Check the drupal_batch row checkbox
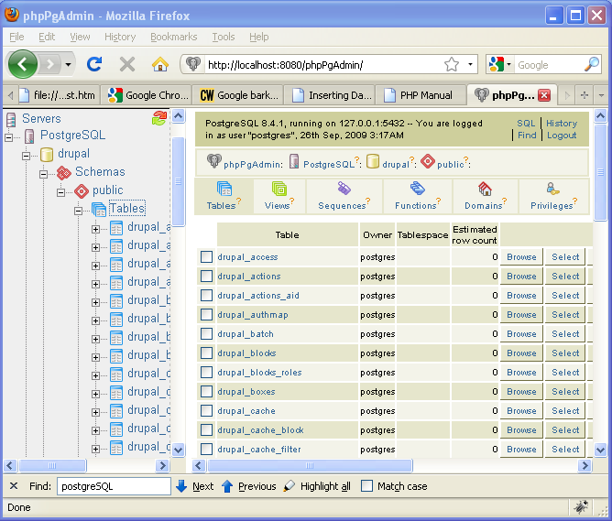This screenshot has width=612, height=521. tap(206, 334)
